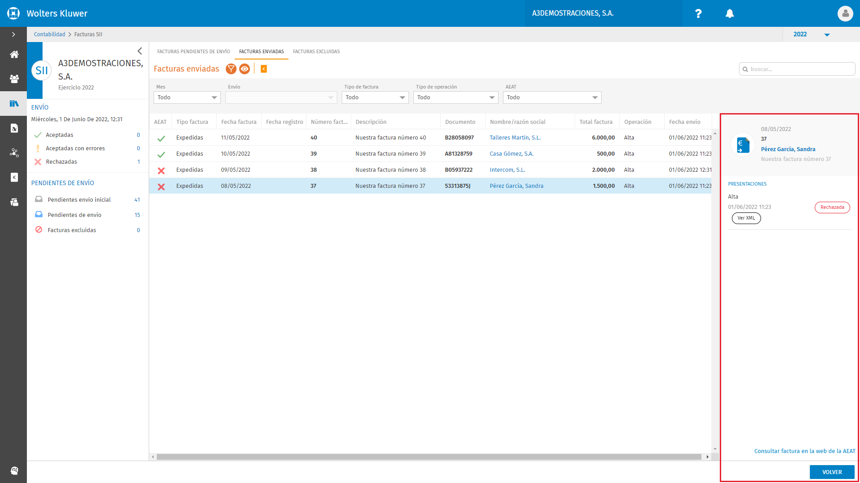Open the Tipo de operación dropdown

[456, 97]
